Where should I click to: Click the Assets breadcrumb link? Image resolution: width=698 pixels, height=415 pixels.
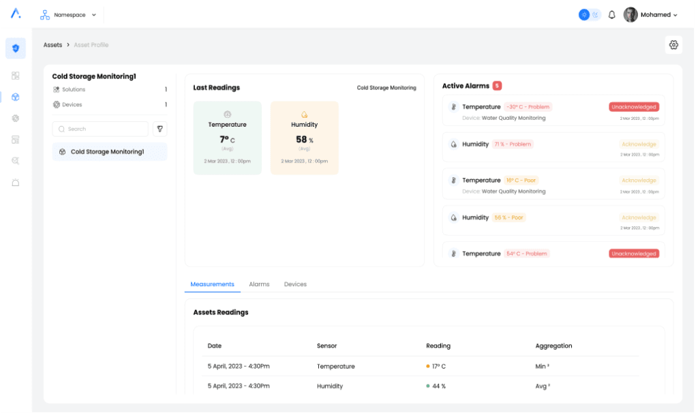[x=52, y=45]
